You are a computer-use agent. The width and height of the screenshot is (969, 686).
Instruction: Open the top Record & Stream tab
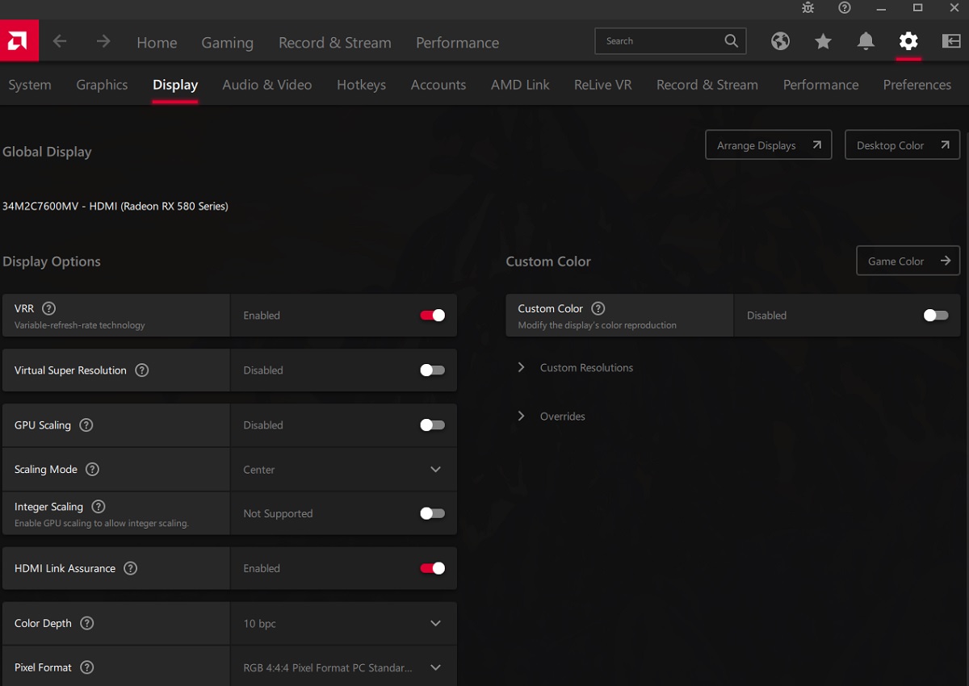(x=334, y=43)
